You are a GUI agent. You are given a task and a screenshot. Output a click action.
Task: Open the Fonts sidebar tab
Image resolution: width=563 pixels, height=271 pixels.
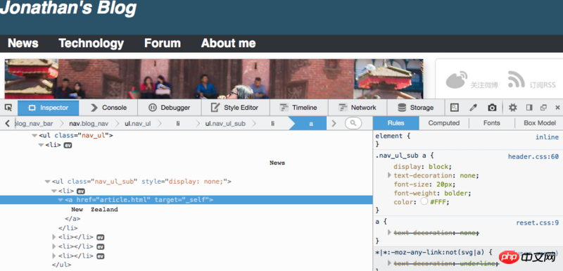click(x=491, y=123)
